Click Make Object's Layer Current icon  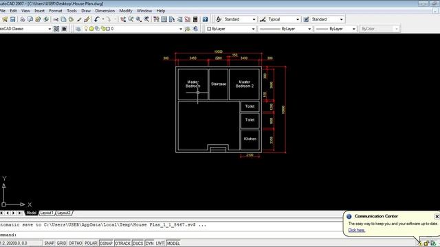(188, 29)
